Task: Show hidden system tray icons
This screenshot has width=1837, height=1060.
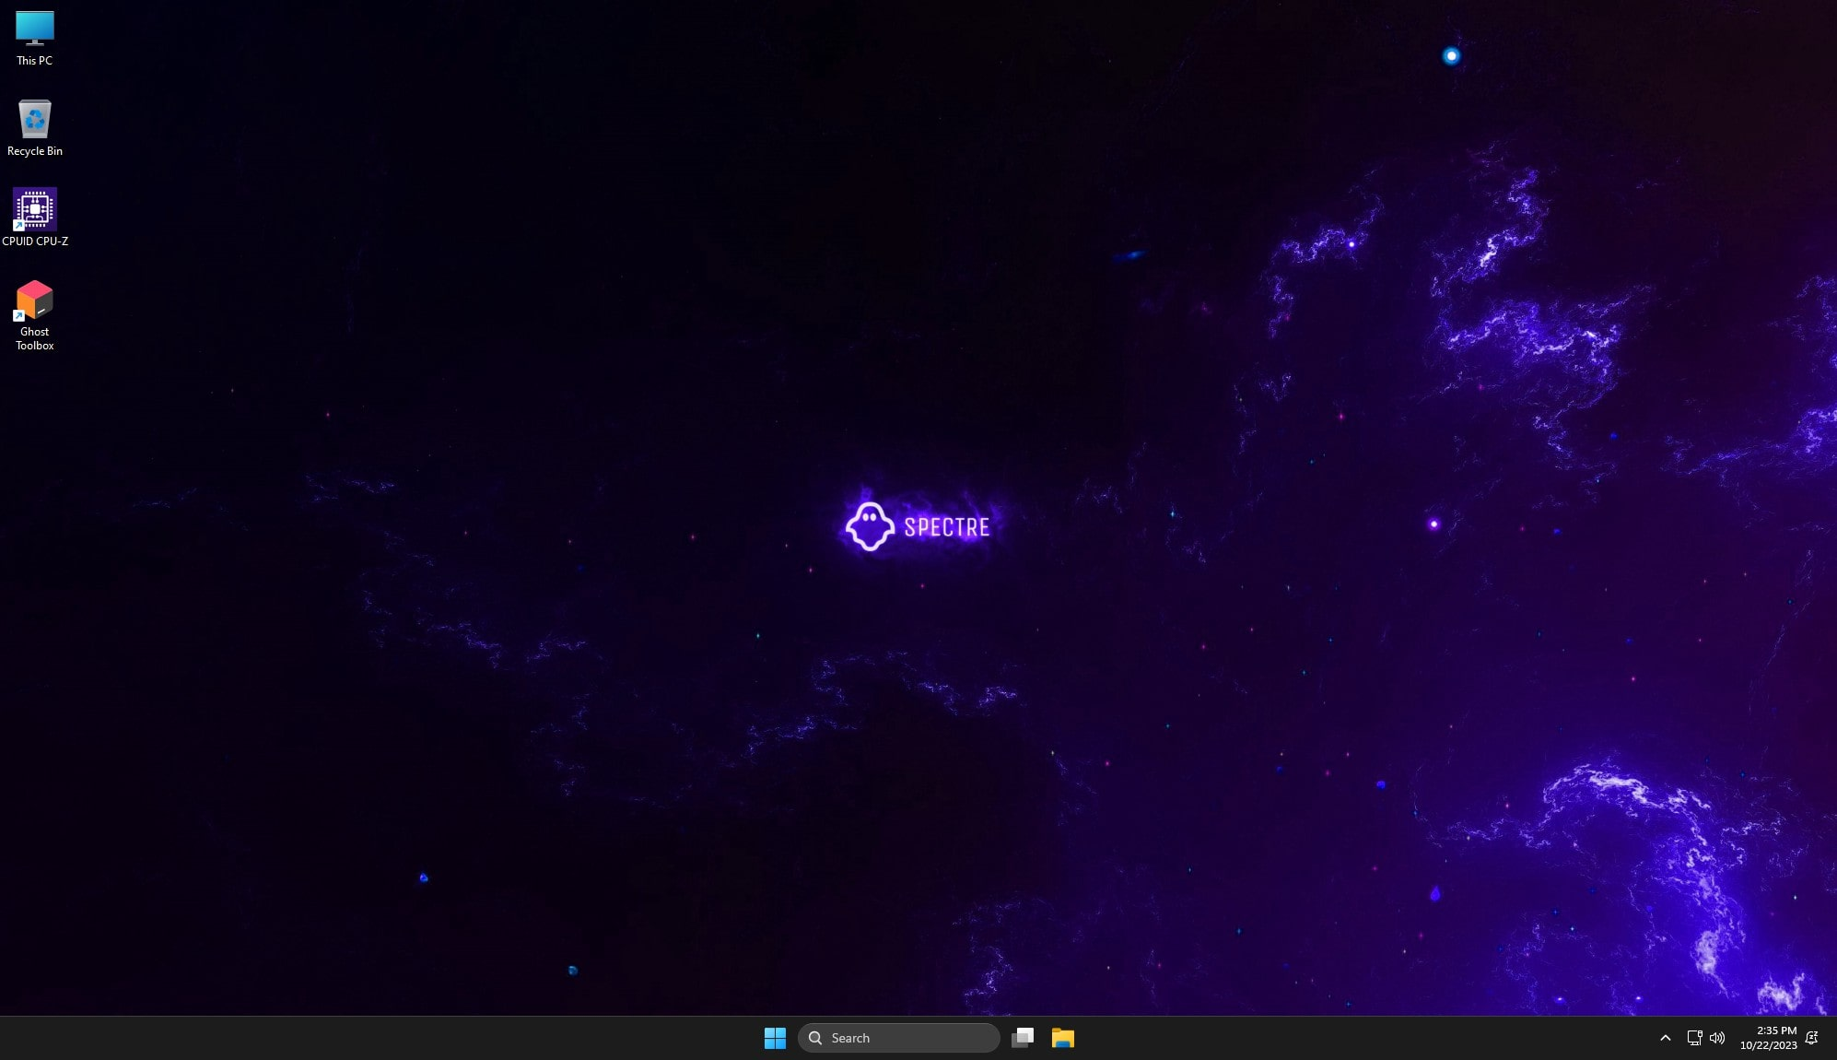Action: pos(1665,1038)
